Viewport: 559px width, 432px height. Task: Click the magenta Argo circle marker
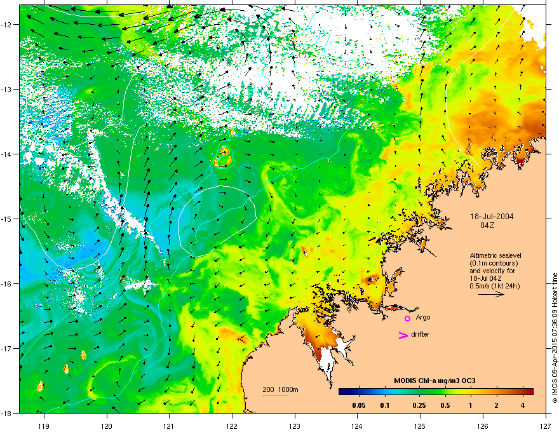coord(407,318)
